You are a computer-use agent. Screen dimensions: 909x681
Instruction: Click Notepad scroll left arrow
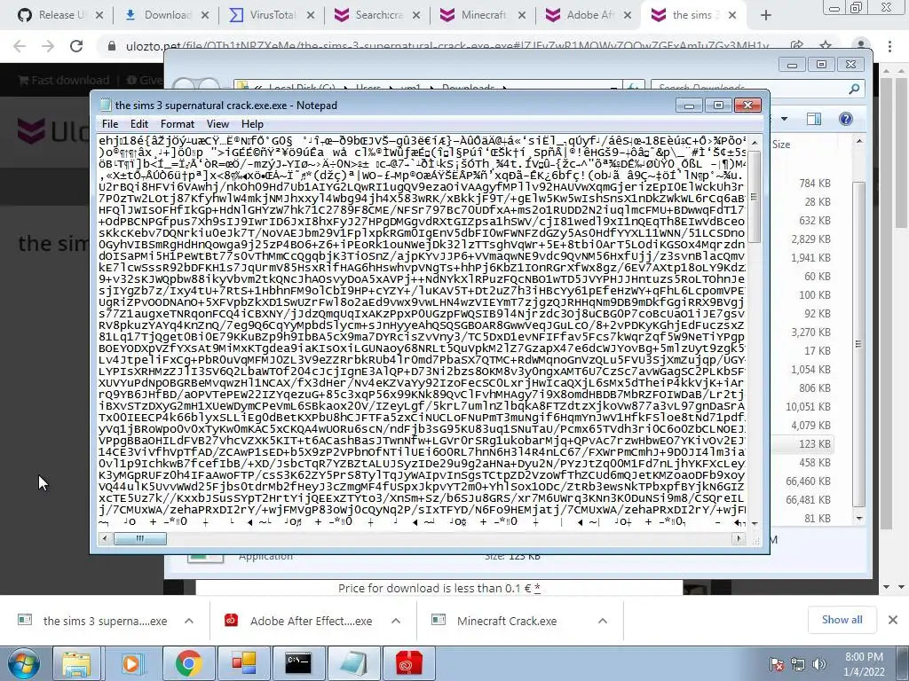pos(105,538)
